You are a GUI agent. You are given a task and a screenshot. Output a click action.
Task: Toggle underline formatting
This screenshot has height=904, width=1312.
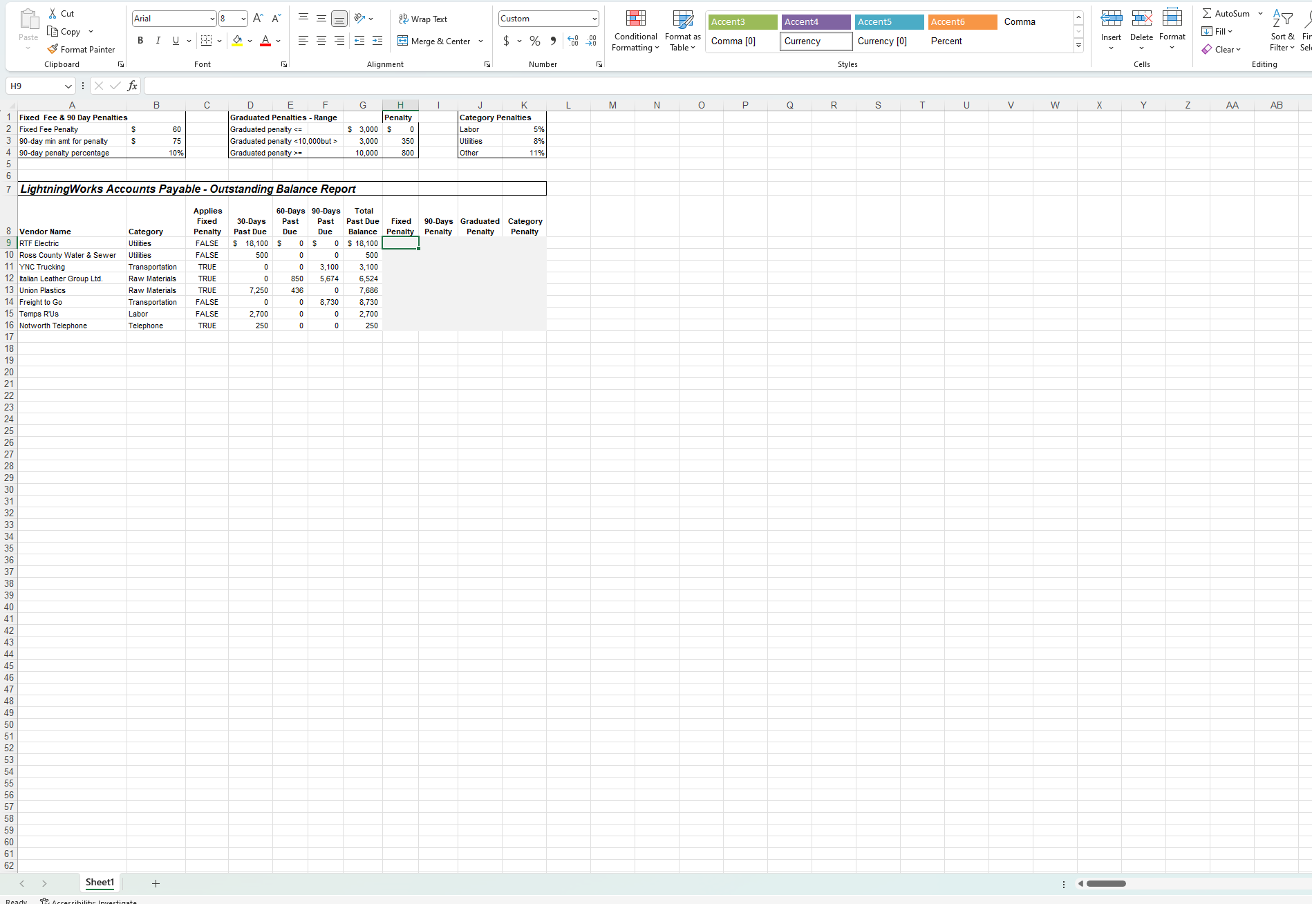click(175, 40)
